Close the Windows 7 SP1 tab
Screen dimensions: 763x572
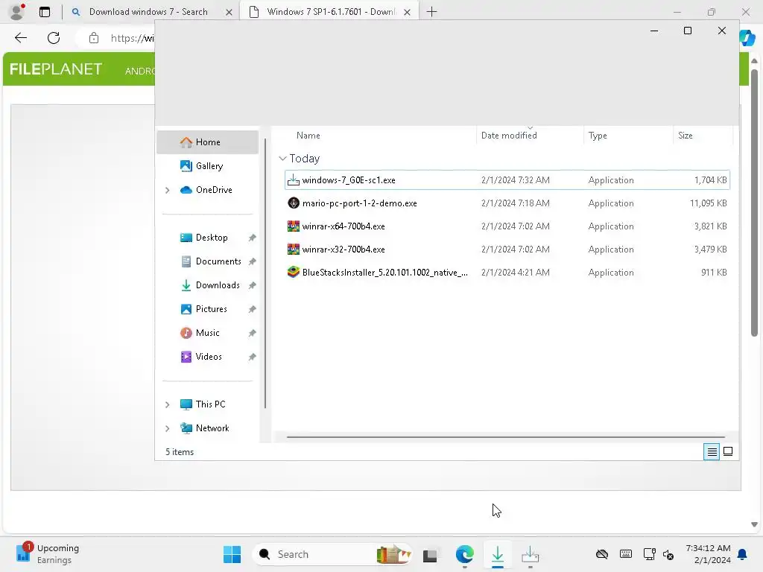click(408, 12)
